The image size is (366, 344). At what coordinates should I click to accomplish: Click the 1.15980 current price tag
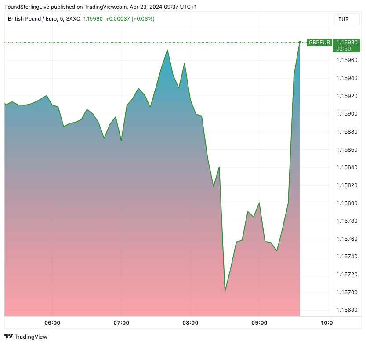coord(347,43)
